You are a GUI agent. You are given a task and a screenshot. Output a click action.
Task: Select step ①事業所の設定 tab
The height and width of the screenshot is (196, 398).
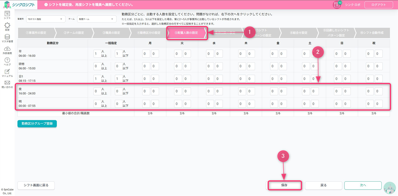(x=36, y=33)
